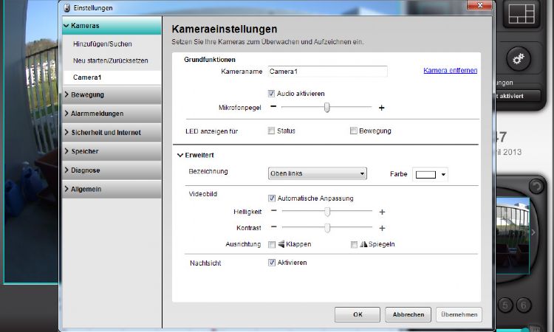Disable the Audio aktivieren checkbox
This screenshot has width=554, height=332.
272,94
